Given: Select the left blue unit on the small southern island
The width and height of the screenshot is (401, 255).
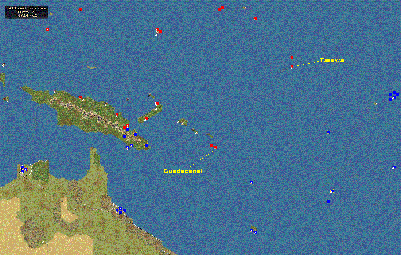Looking at the screenshot, I should [252, 230].
